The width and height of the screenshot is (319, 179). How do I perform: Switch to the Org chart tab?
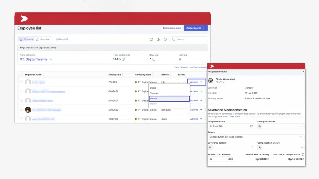pyautogui.click(x=43, y=39)
